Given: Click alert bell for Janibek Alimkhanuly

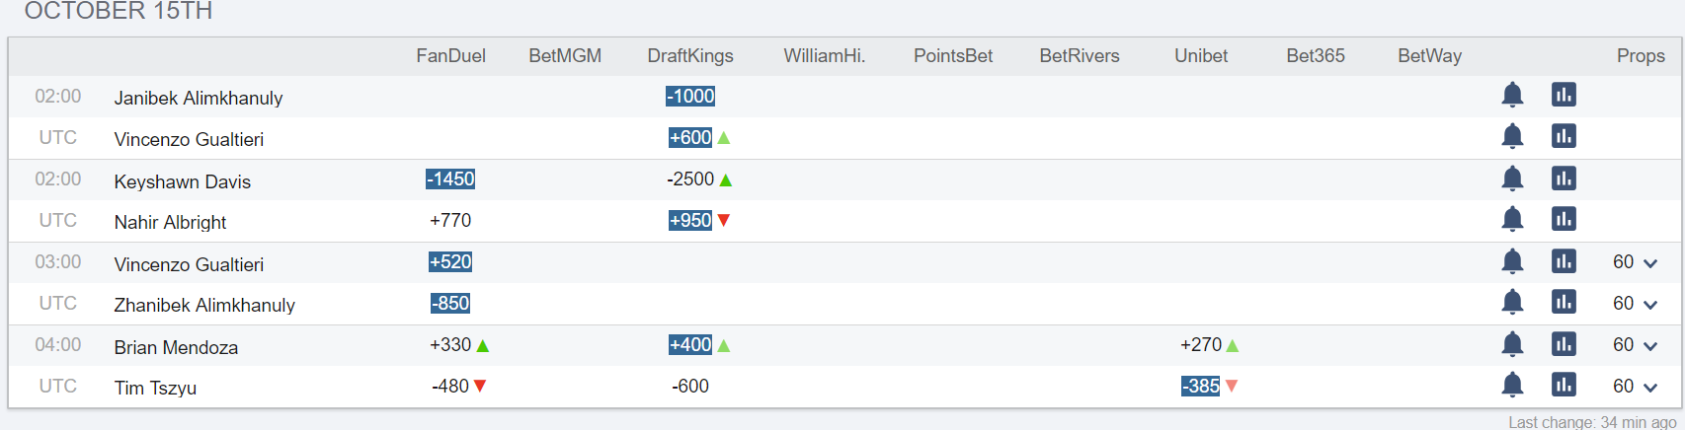Looking at the screenshot, I should click(1512, 95).
